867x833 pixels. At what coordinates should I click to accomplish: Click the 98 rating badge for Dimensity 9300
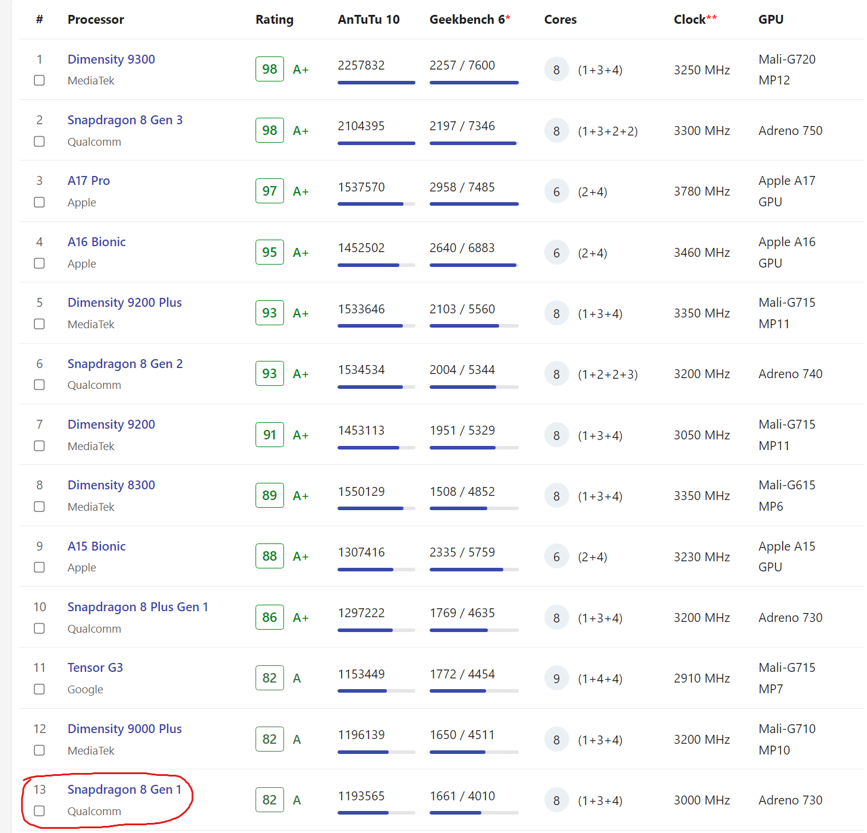point(270,70)
